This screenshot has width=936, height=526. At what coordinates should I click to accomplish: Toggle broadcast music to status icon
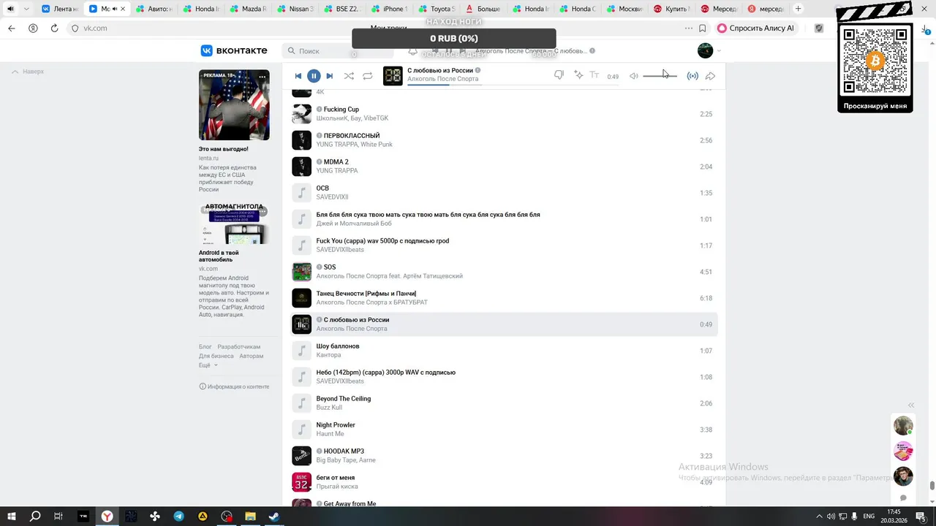[x=692, y=76]
